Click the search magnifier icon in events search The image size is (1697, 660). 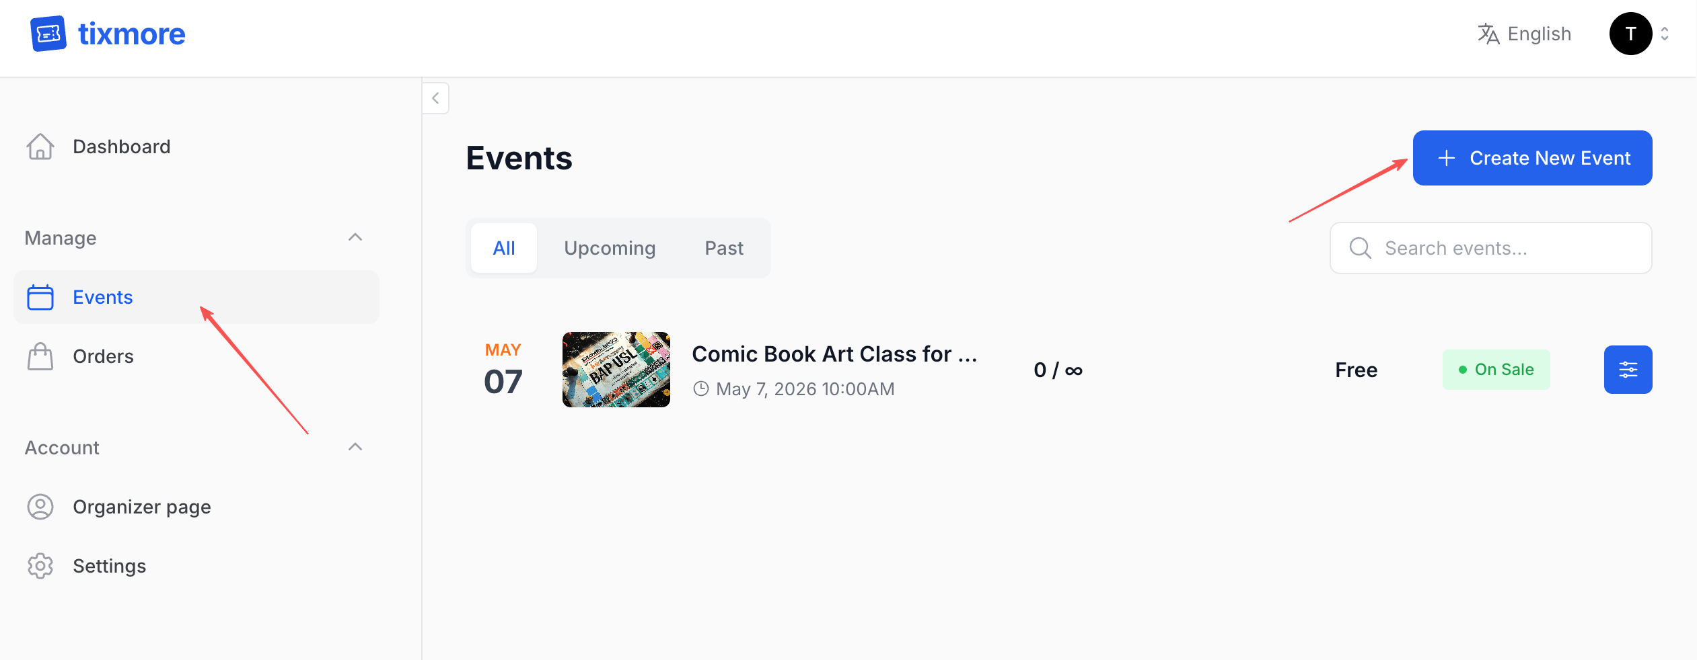tap(1360, 248)
